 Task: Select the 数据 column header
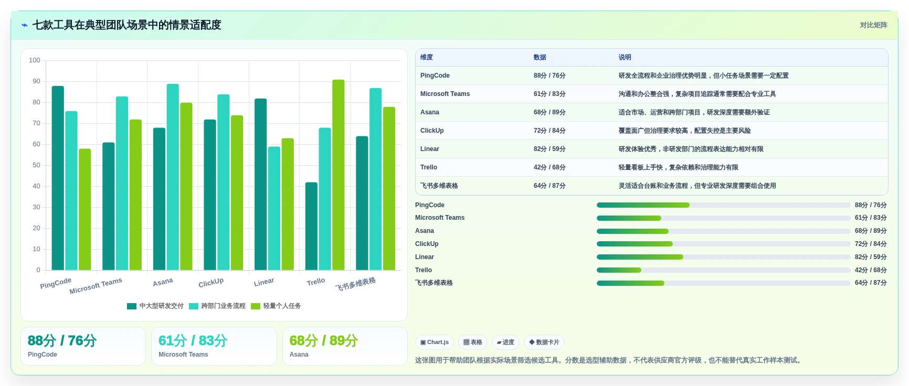coord(540,57)
